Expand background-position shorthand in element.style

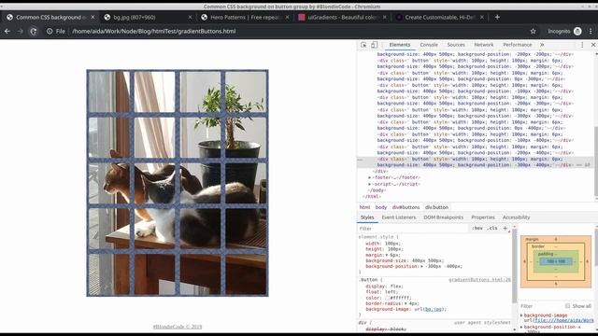point(421,266)
